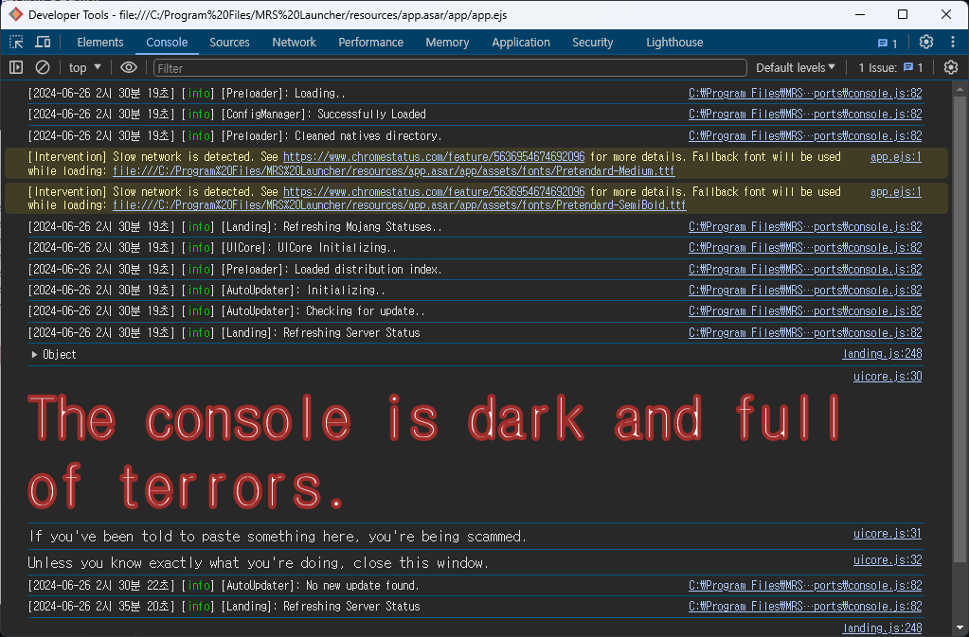Viewport: 969px width, 637px height.
Task: Open console.js:82 link for AutoUpdater Initializing row
Action: pos(805,291)
